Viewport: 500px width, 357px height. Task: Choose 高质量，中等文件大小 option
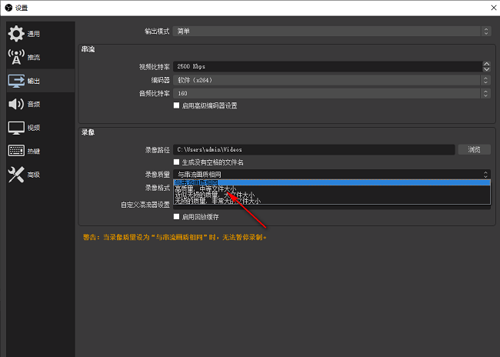point(332,189)
